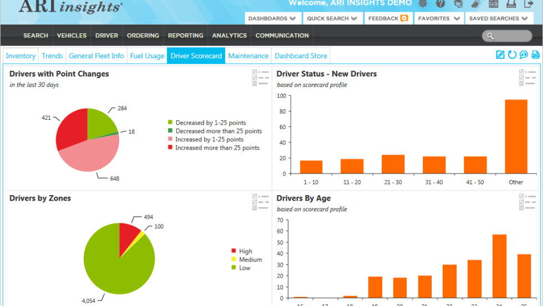The height and width of the screenshot is (306, 543).
Task: Refresh the dashboard with the circular arrow
Action: (x=512, y=54)
